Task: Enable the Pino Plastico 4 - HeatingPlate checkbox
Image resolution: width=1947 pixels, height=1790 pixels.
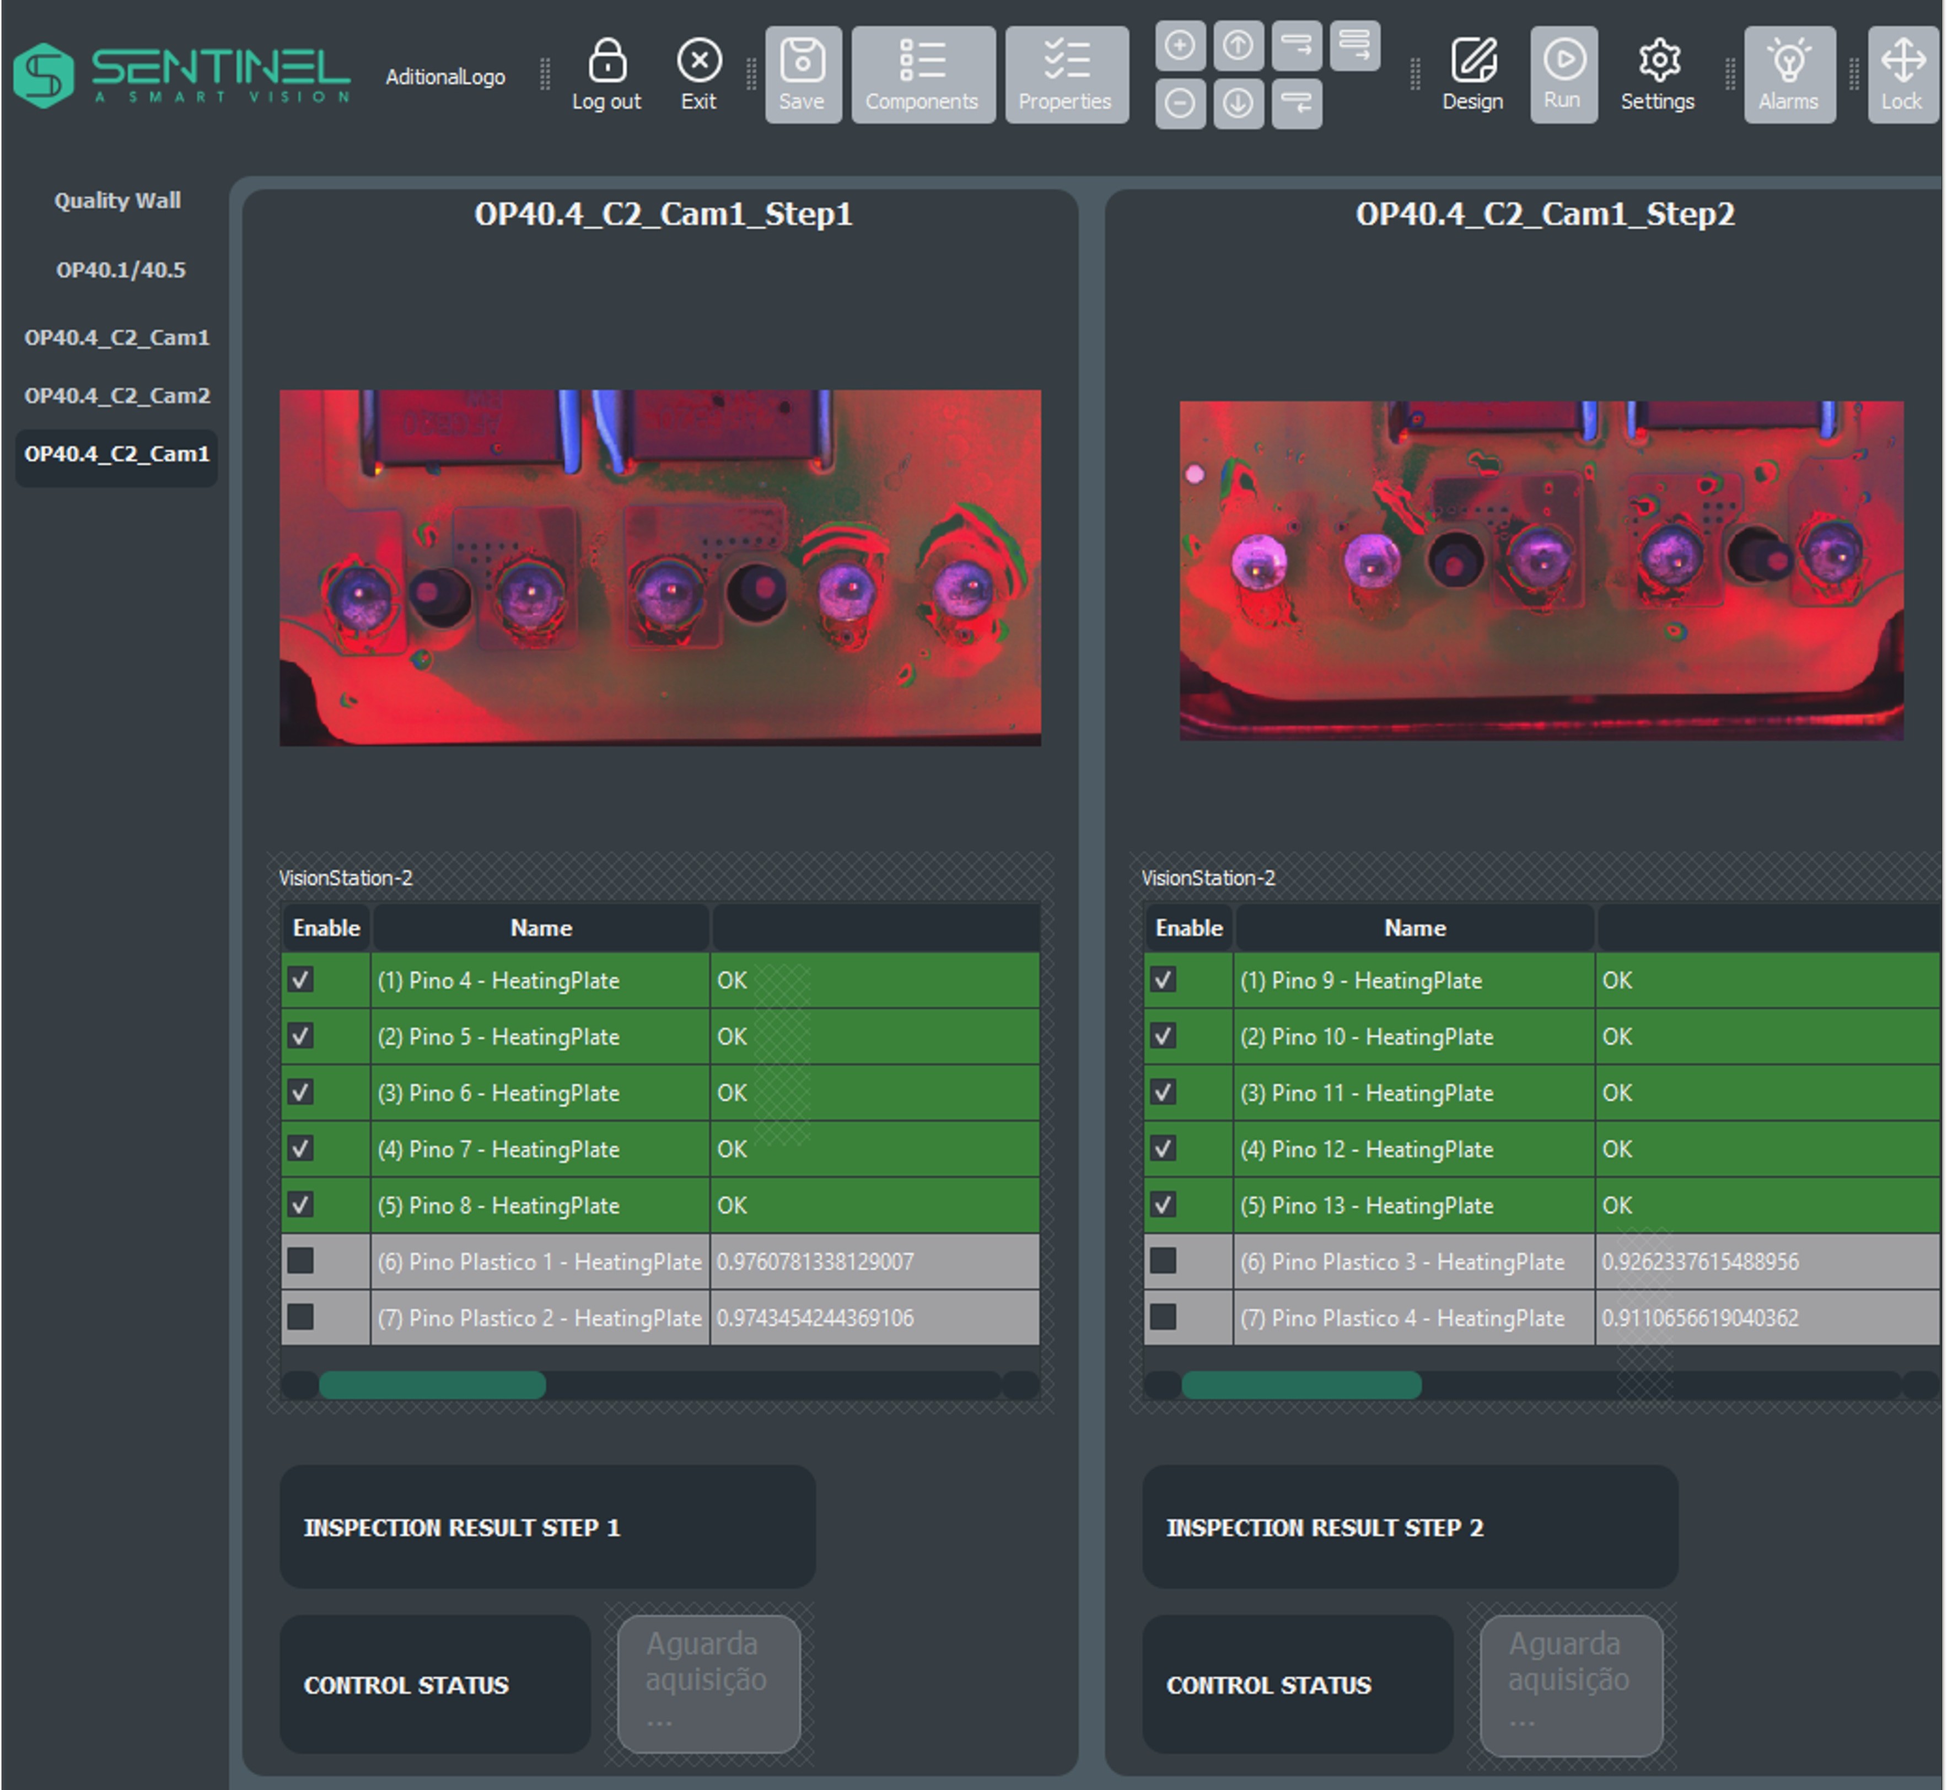Action: pyautogui.click(x=1163, y=1318)
